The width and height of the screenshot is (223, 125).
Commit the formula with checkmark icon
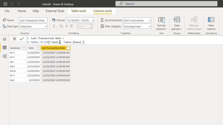point(22,39)
